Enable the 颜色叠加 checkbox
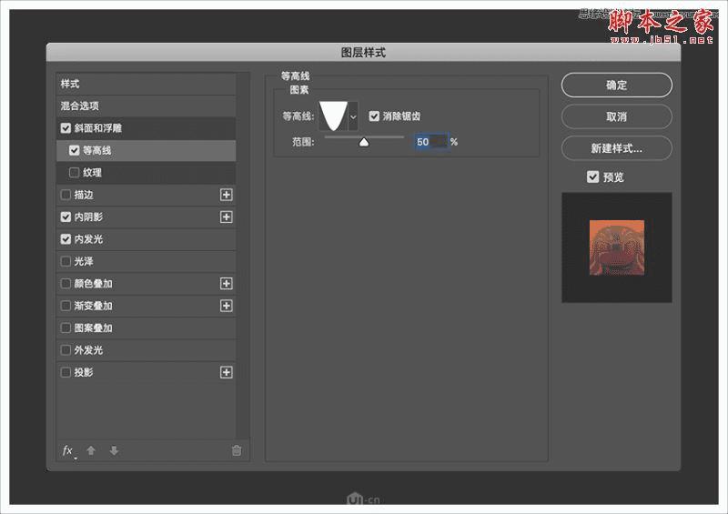Image resolution: width=728 pixels, height=514 pixels. click(66, 283)
